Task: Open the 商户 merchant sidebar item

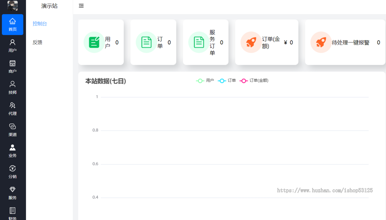Action: [13, 66]
